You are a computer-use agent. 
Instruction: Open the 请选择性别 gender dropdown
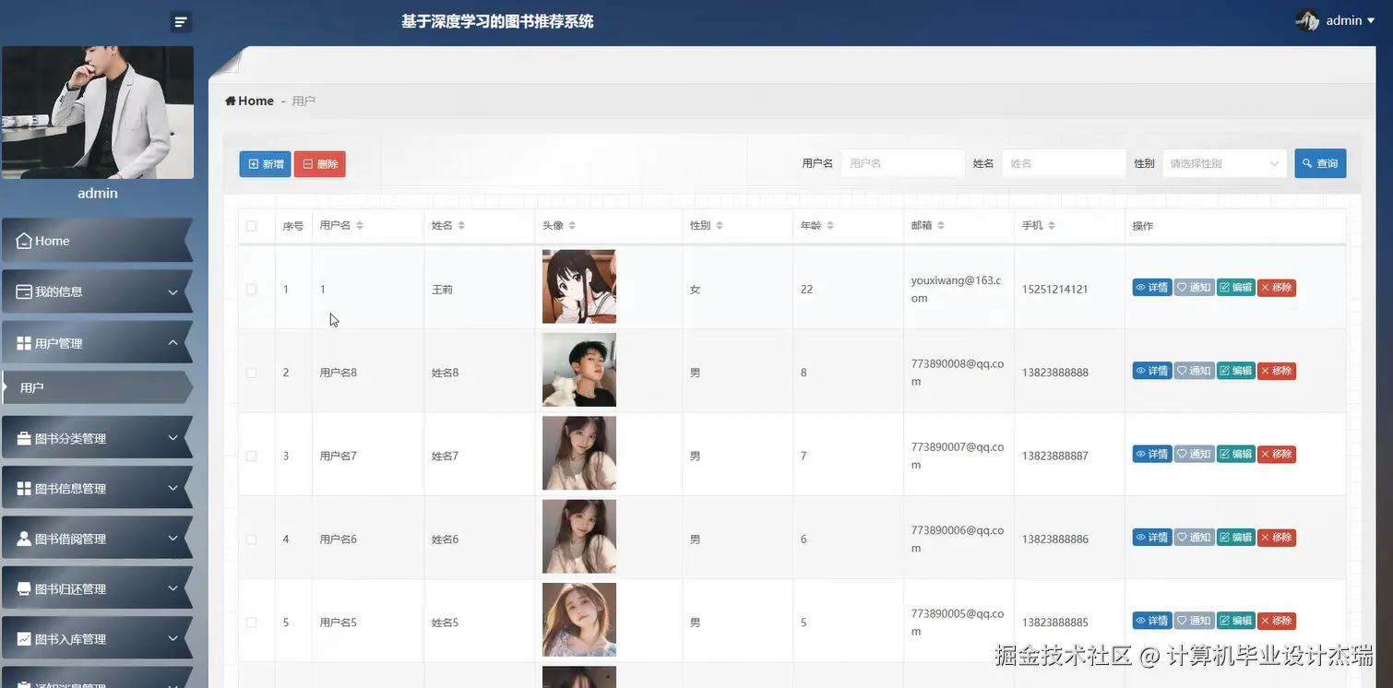(x=1224, y=163)
